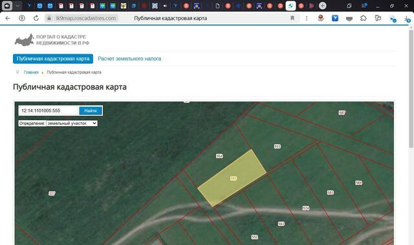Click the Russia map portal logo

coord(25,40)
